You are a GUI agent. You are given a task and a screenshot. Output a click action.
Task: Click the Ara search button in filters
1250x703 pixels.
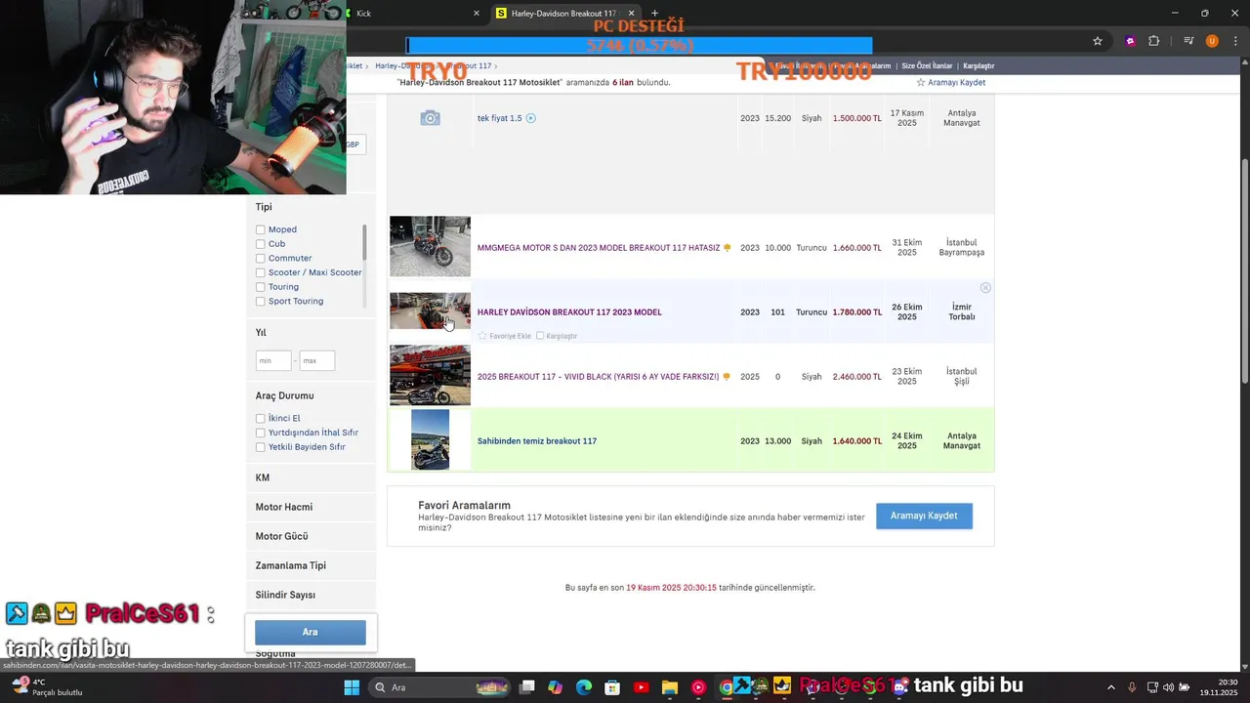pyautogui.click(x=311, y=632)
